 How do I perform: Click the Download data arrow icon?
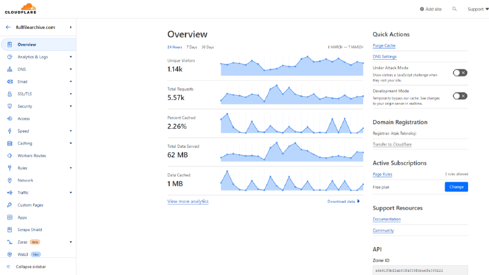tap(358, 202)
